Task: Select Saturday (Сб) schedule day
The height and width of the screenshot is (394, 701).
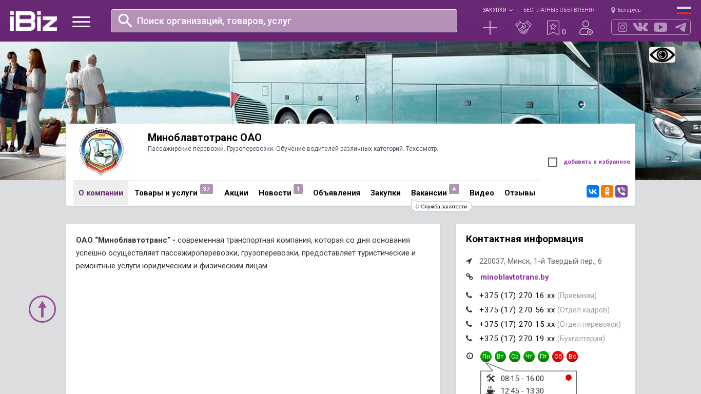Action: pyautogui.click(x=558, y=357)
